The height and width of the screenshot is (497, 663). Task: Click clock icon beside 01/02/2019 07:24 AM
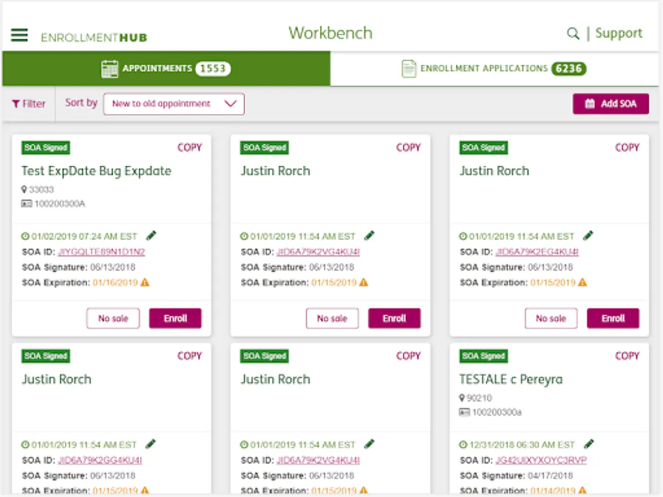pos(25,236)
